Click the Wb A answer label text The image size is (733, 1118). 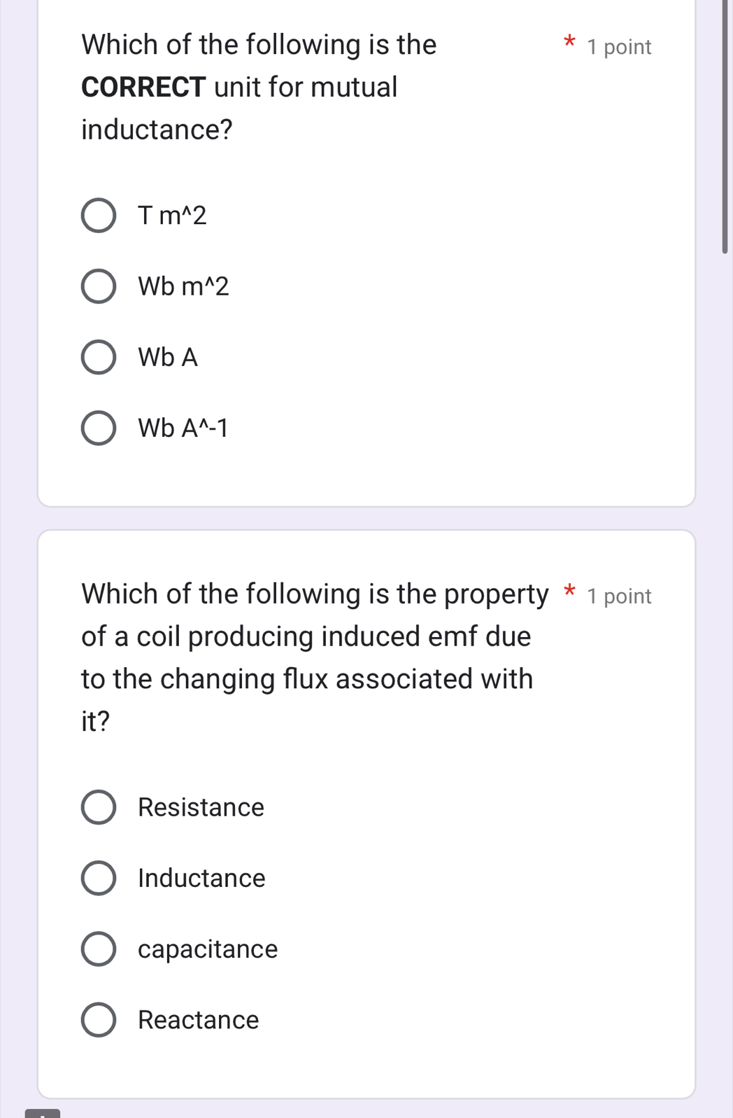coord(166,358)
